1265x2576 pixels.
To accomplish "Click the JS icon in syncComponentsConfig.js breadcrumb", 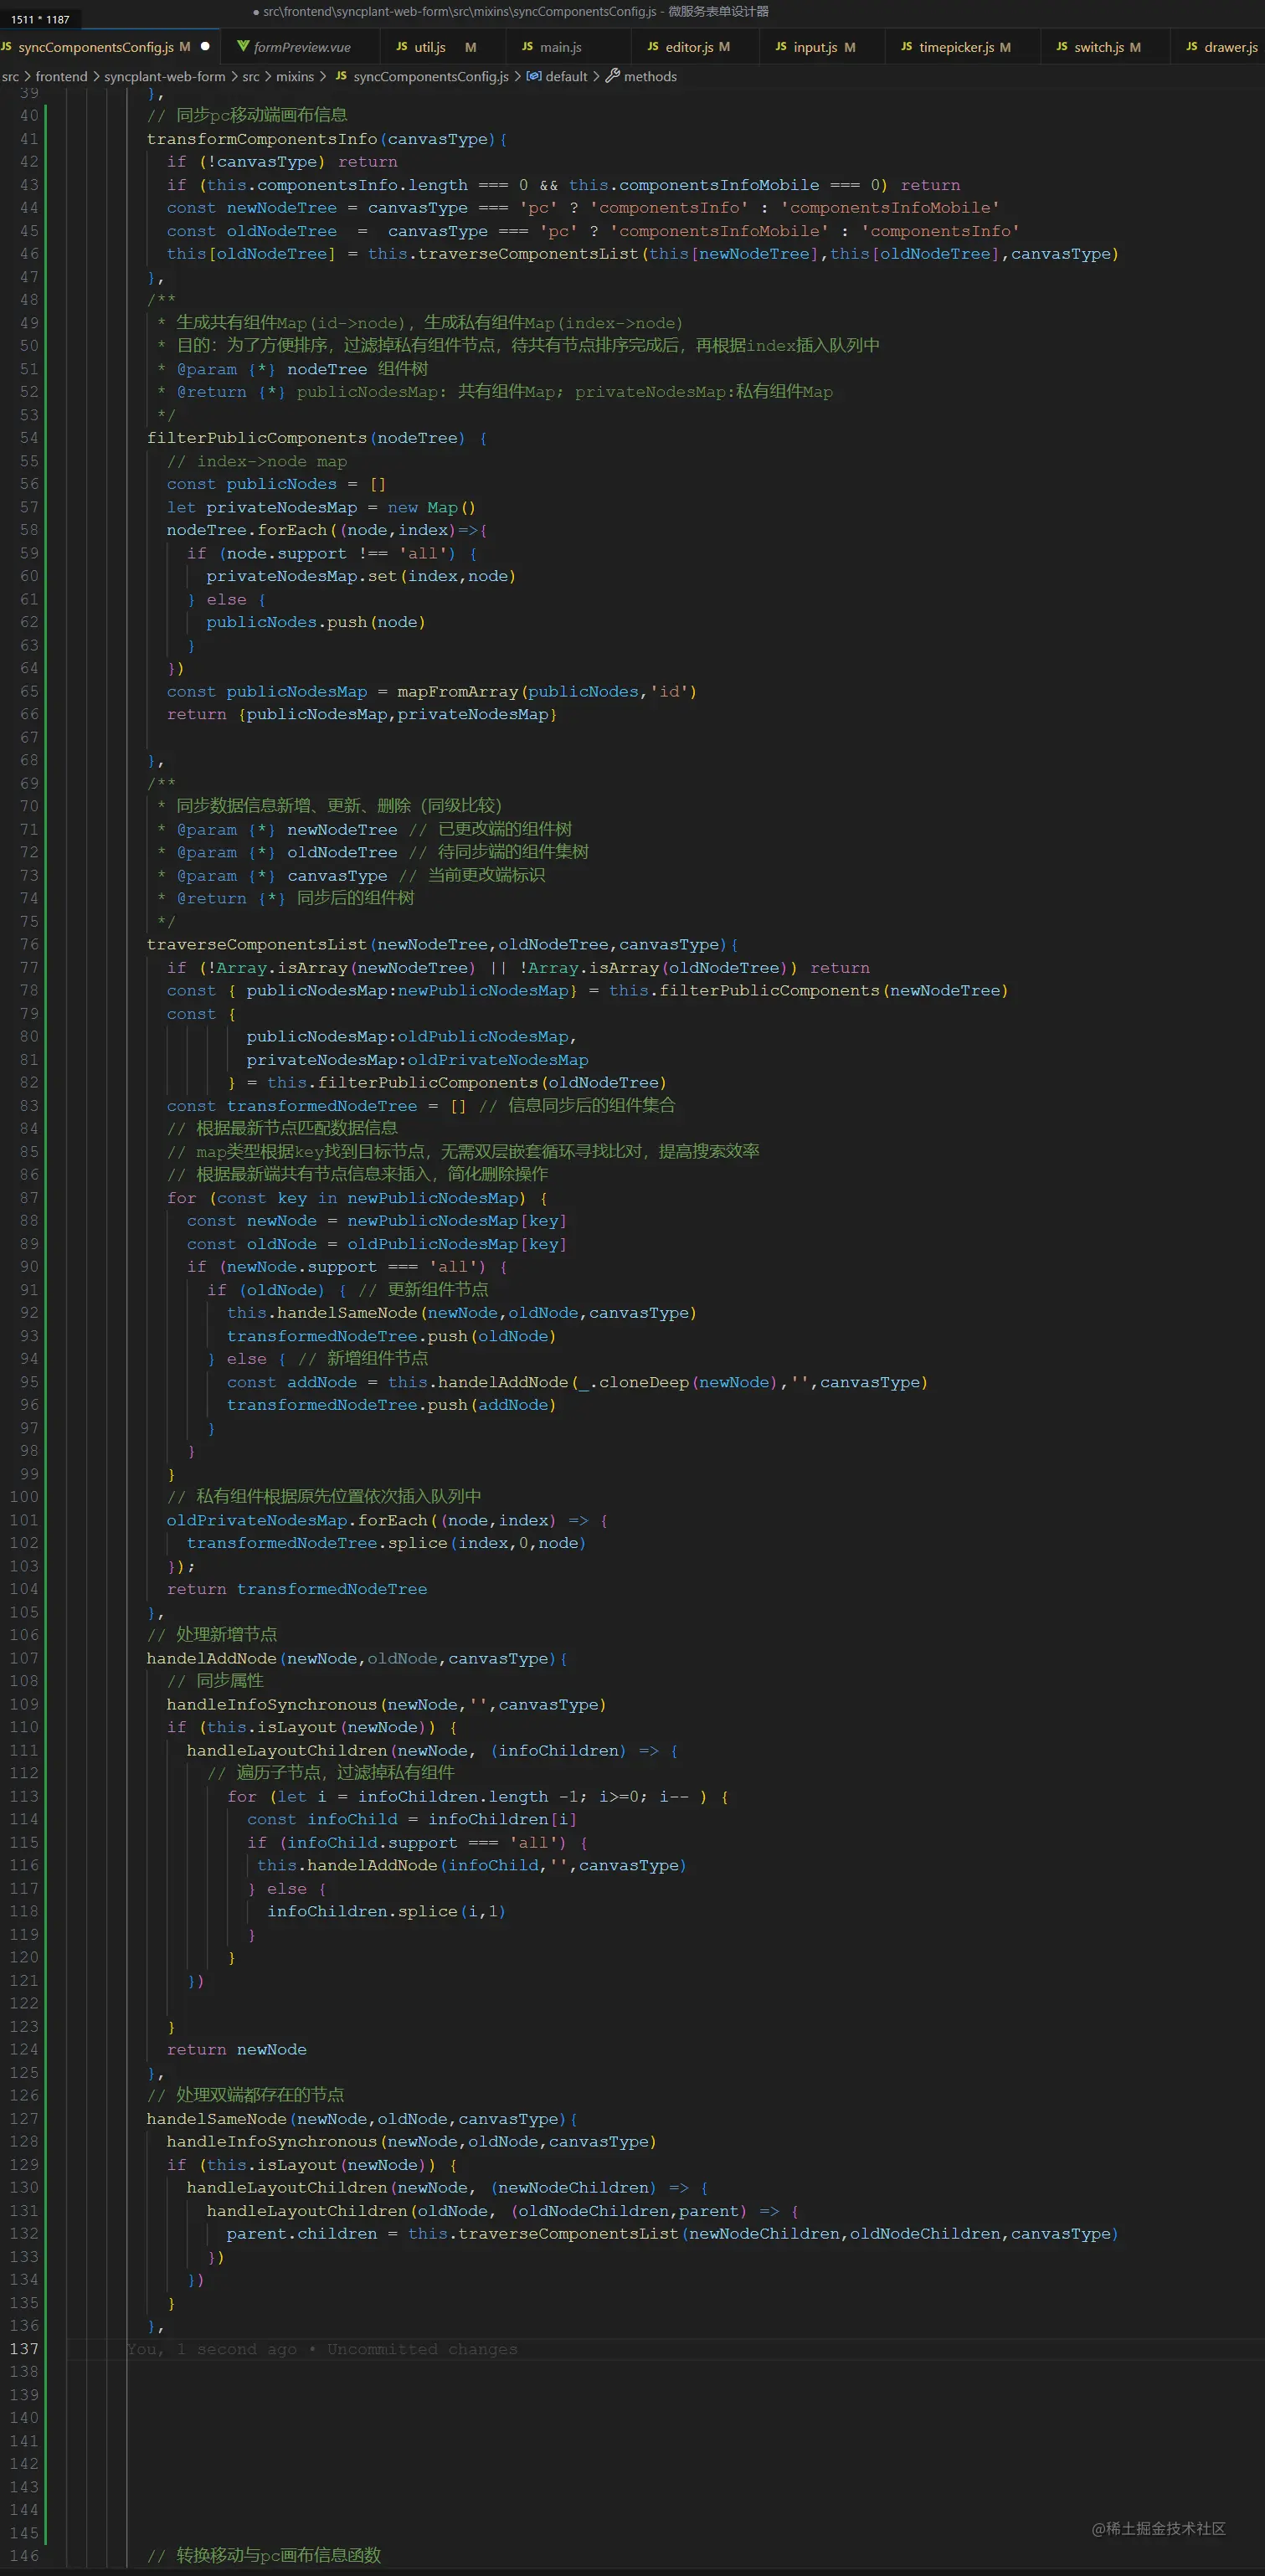I will (341, 76).
